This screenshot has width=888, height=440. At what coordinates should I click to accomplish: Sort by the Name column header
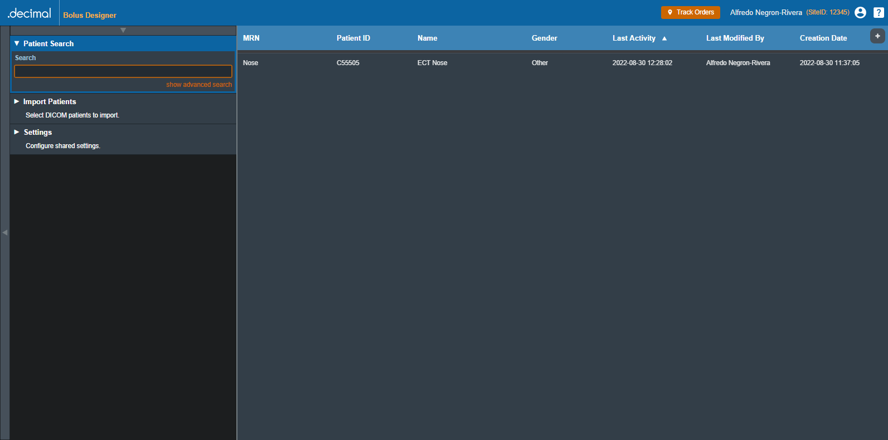click(x=427, y=38)
